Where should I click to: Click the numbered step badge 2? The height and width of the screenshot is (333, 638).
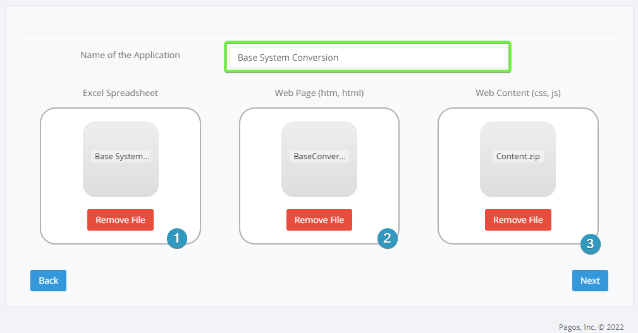pyautogui.click(x=387, y=238)
